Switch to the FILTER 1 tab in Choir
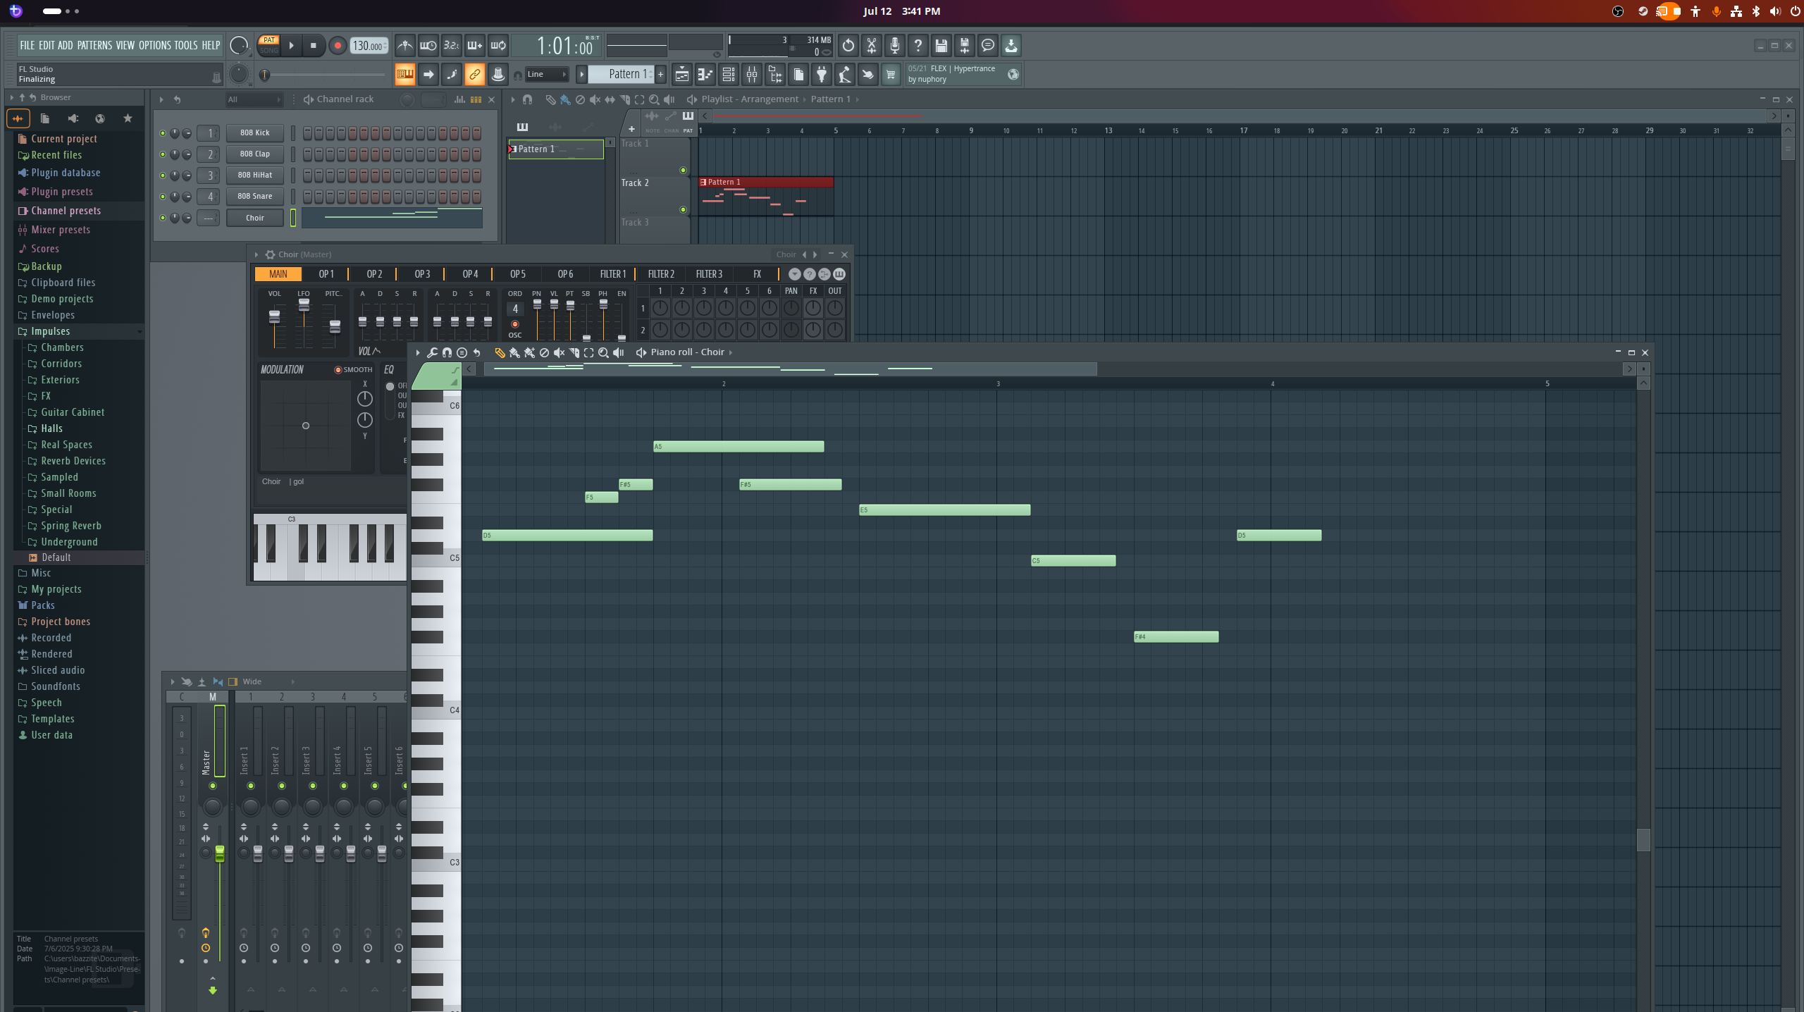1804x1012 pixels. tap(612, 274)
